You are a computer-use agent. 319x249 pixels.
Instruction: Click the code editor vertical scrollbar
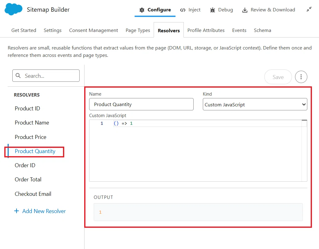(x=304, y=151)
